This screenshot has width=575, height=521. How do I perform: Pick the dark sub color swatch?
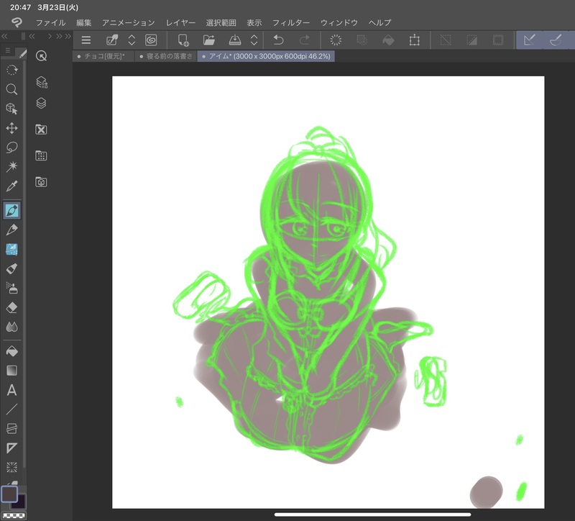[x=20, y=503]
